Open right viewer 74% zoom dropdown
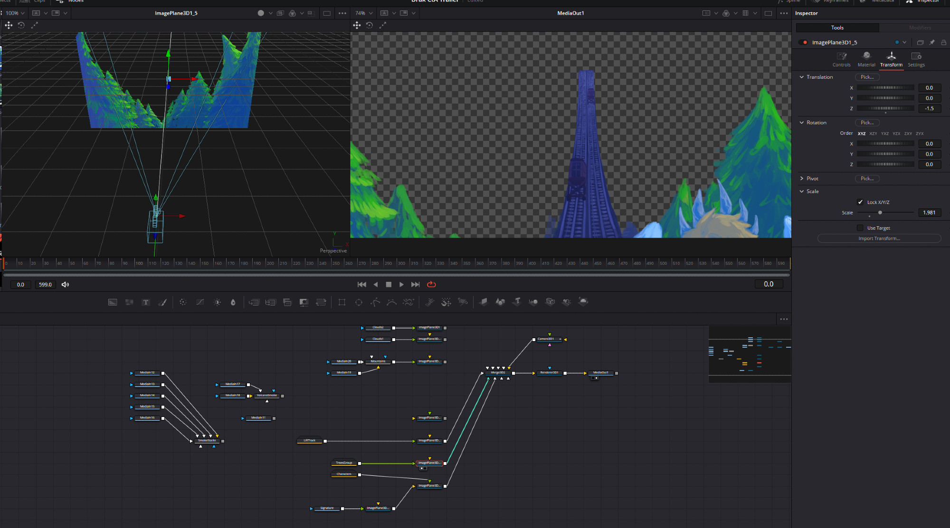The width and height of the screenshot is (950, 528). [x=364, y=13]
